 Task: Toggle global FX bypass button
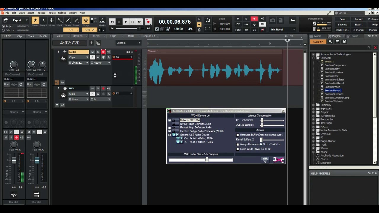[238, 24]
